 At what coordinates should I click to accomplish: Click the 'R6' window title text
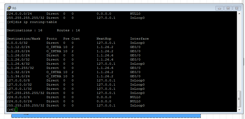coord(14,8)
